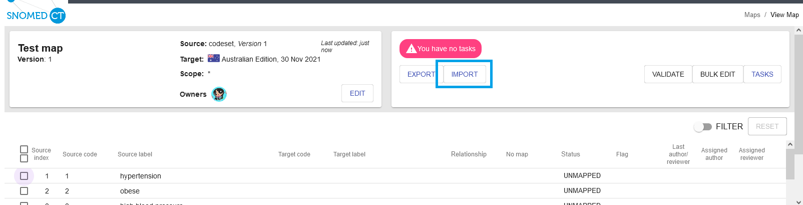
Task: Open BULK EDIT
Action: click(717, 74)
